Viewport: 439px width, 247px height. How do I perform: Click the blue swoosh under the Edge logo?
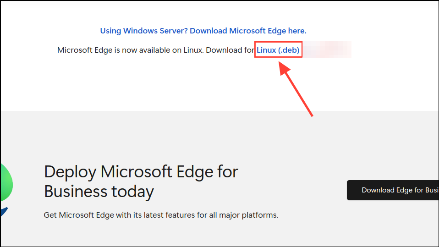(x=3, y=211)
